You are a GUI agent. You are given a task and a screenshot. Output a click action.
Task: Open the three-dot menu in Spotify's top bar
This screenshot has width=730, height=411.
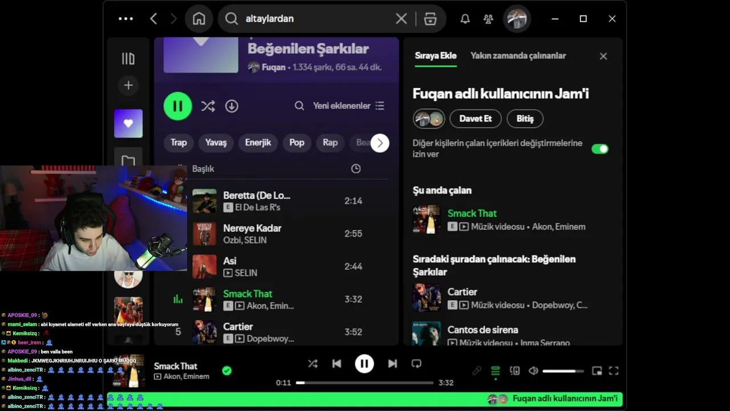[x=125, y=19]
